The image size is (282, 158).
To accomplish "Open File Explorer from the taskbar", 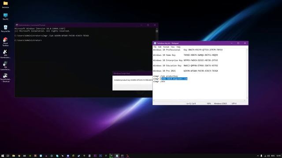I will tap(14, 156).
